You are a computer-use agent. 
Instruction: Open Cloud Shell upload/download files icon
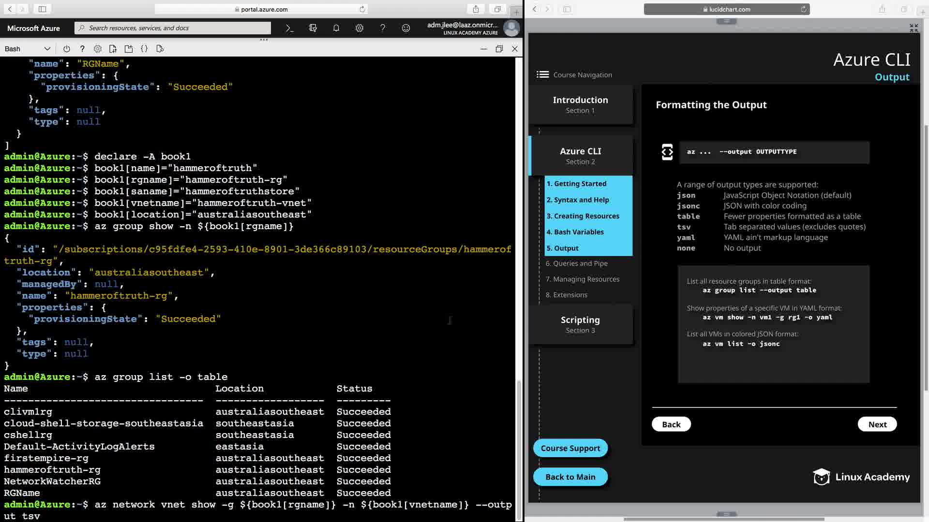coord(113,49)
